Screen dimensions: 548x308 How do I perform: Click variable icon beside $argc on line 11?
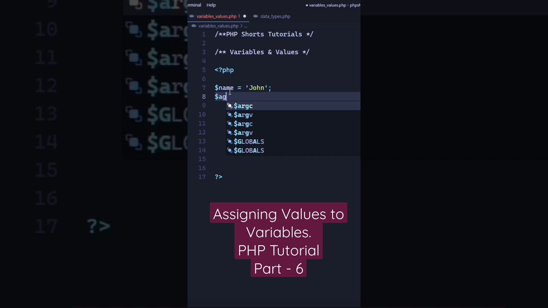pyautogui.click(x=229, y=124)
